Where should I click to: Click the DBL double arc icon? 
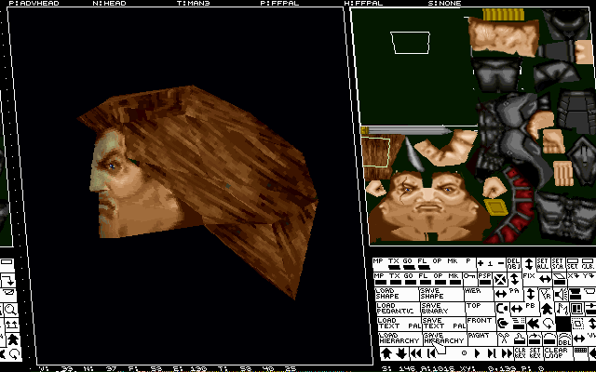click(x=565, y=339)
